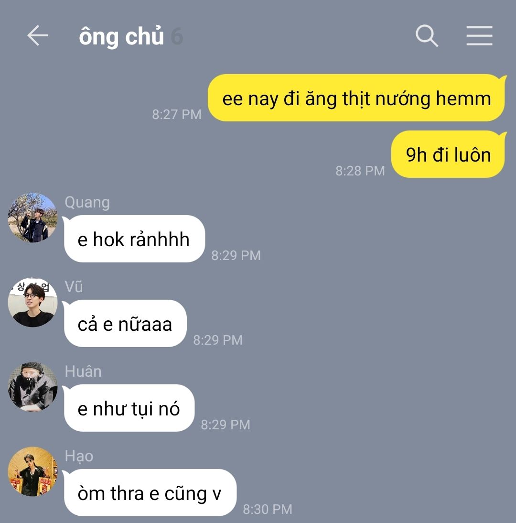The width and height of the screenshot is (516, 523).
Task: Tap the chat title ông chủ
Action: 121,36
